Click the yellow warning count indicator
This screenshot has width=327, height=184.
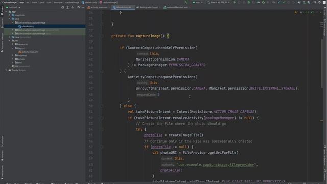[296, 12]
